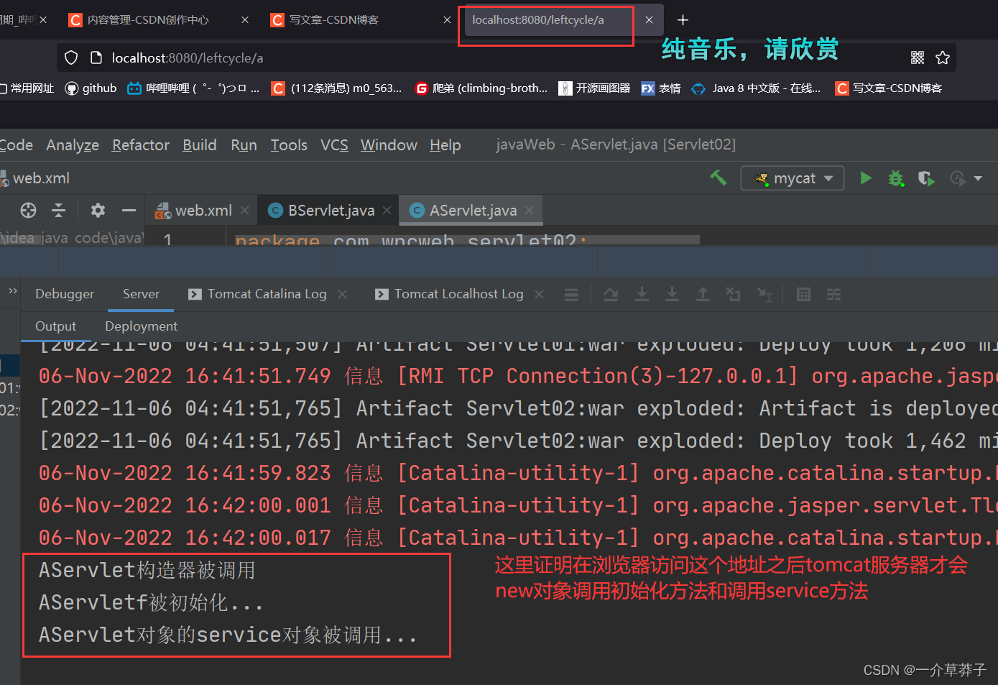Open the 哔哩哔哩 bookmark
The height and width of the screenshot is (685, 998).
pos(193,88)
